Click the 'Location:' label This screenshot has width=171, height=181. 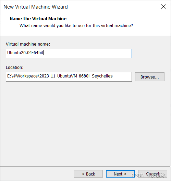click(x=15, y=68)
